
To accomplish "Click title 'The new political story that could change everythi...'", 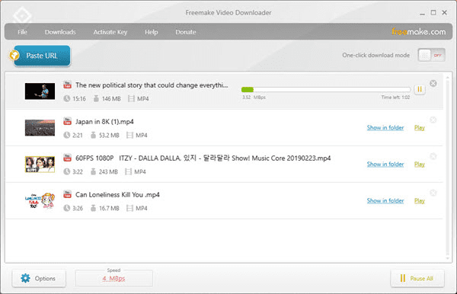I will (x=152, y=85).
